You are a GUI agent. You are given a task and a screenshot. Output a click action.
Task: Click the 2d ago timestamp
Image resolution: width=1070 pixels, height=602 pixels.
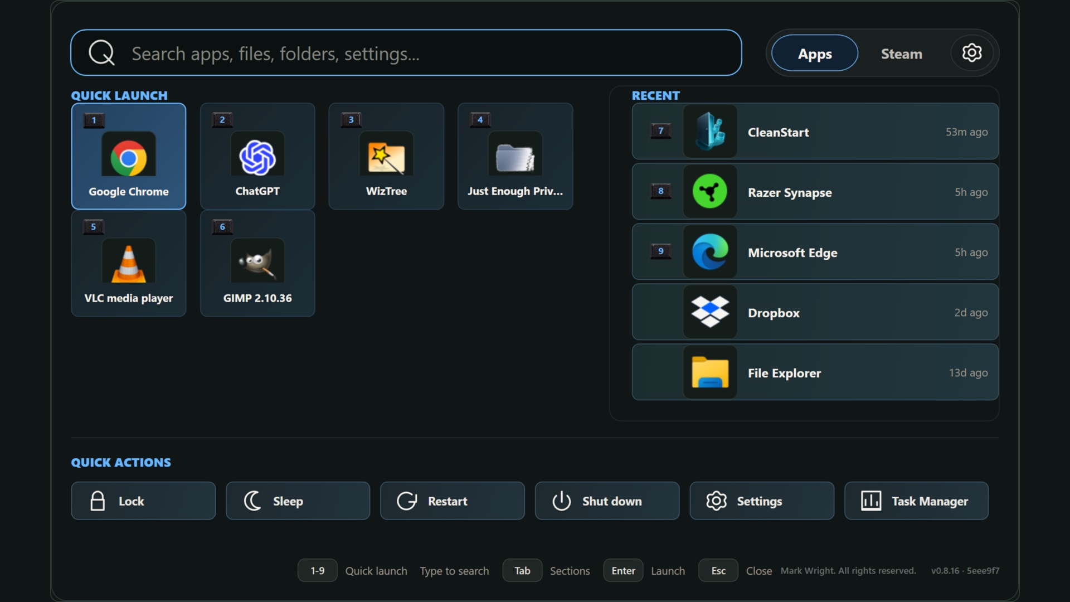(971, 313)
